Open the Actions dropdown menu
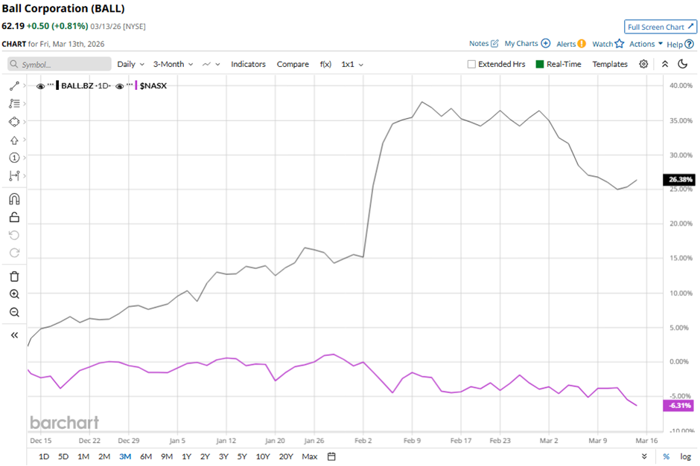 pyautogui.click(x=646, y=44)
